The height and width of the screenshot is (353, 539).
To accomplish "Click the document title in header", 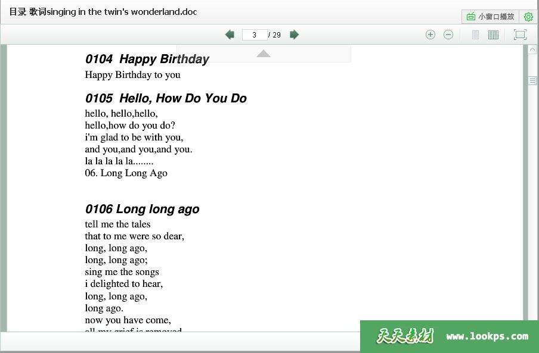I will point(103,11).
